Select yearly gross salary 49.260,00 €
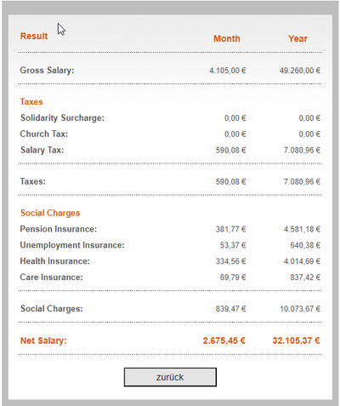This screenshot has width=340, height=406. tap(300, 71)
